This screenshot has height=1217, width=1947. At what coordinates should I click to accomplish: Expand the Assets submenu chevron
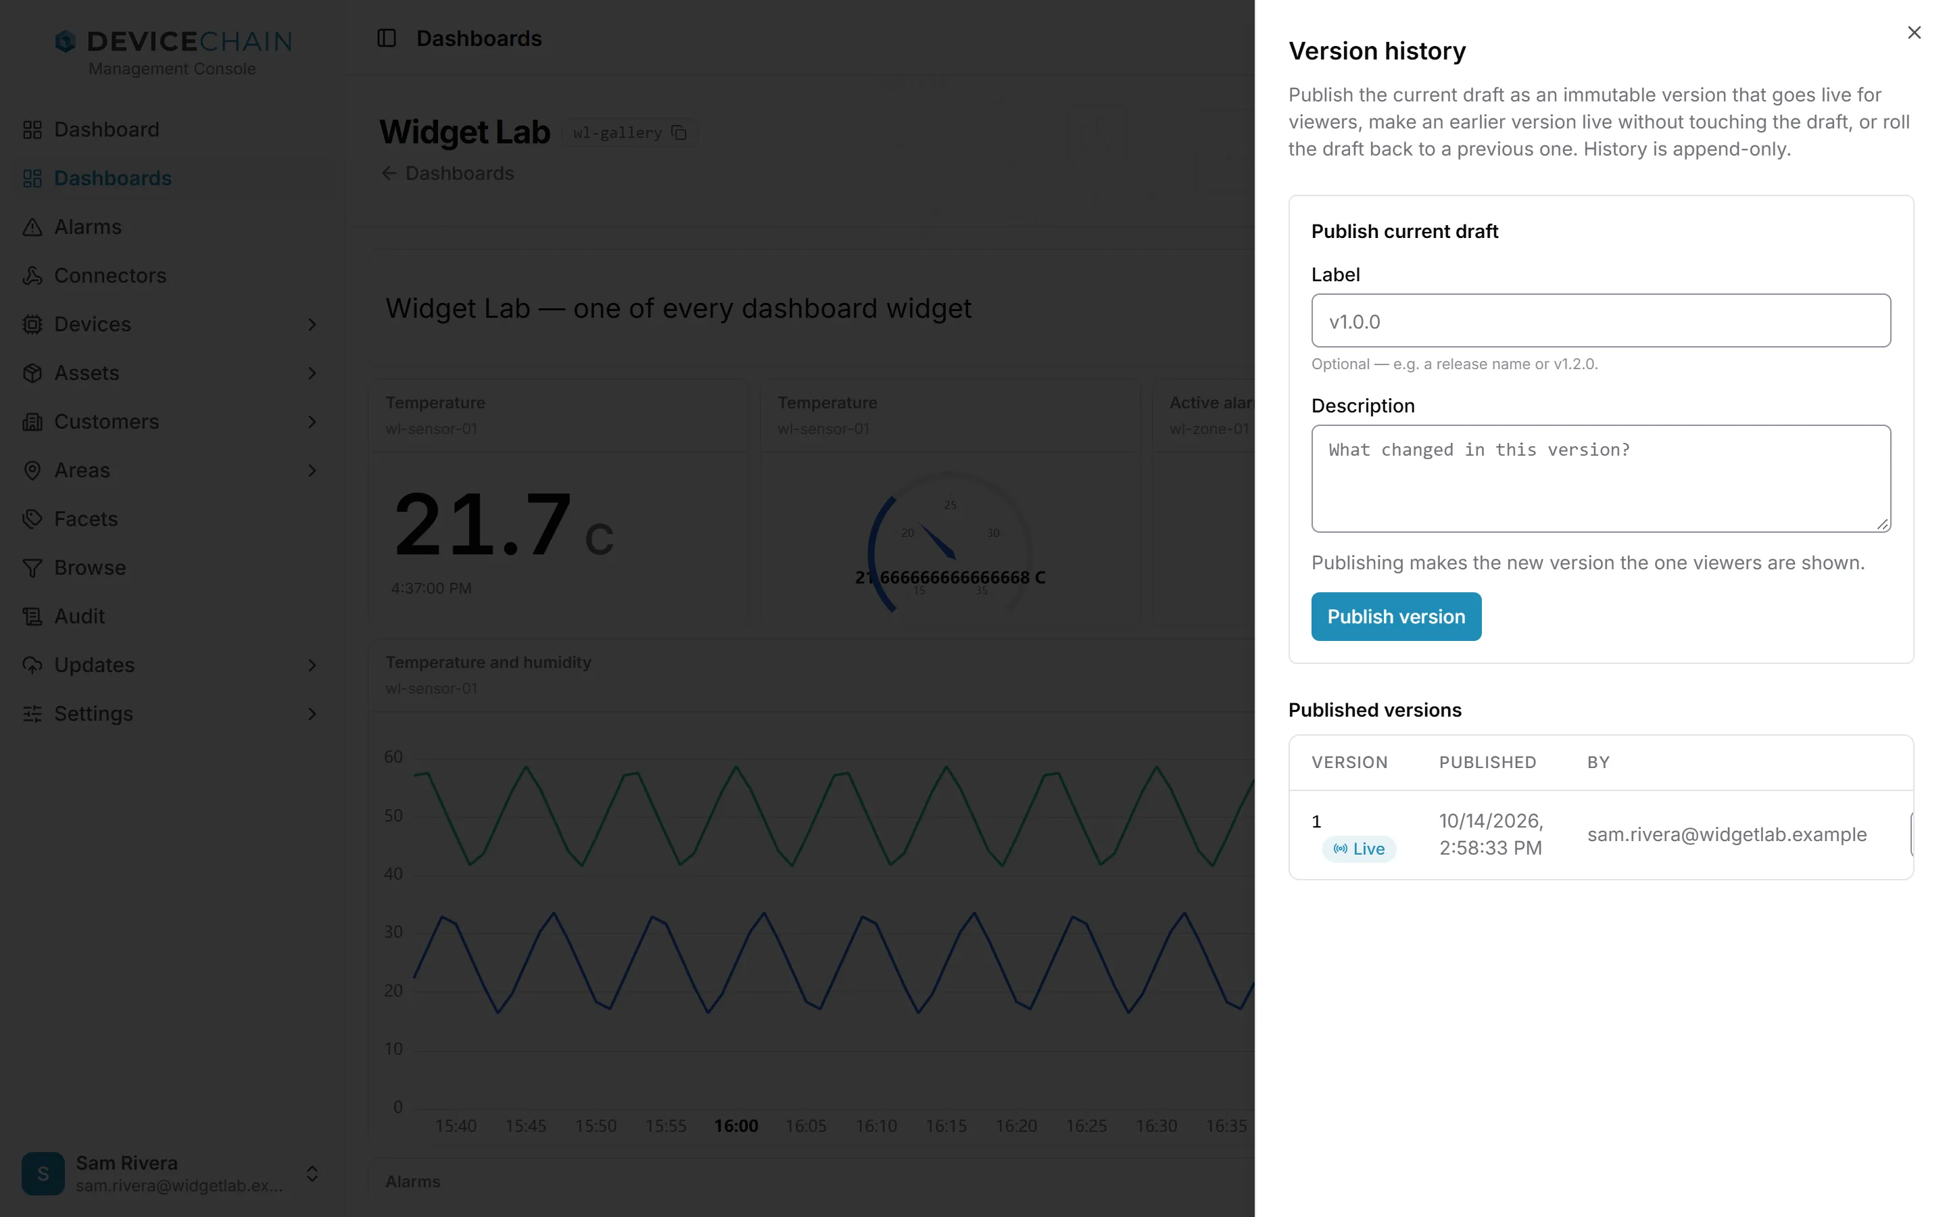coord(312,373)
